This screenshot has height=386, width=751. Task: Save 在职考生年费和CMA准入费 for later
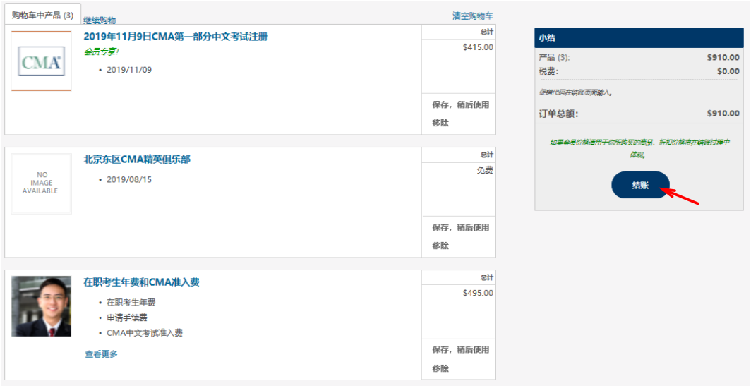tap(460, 350)
